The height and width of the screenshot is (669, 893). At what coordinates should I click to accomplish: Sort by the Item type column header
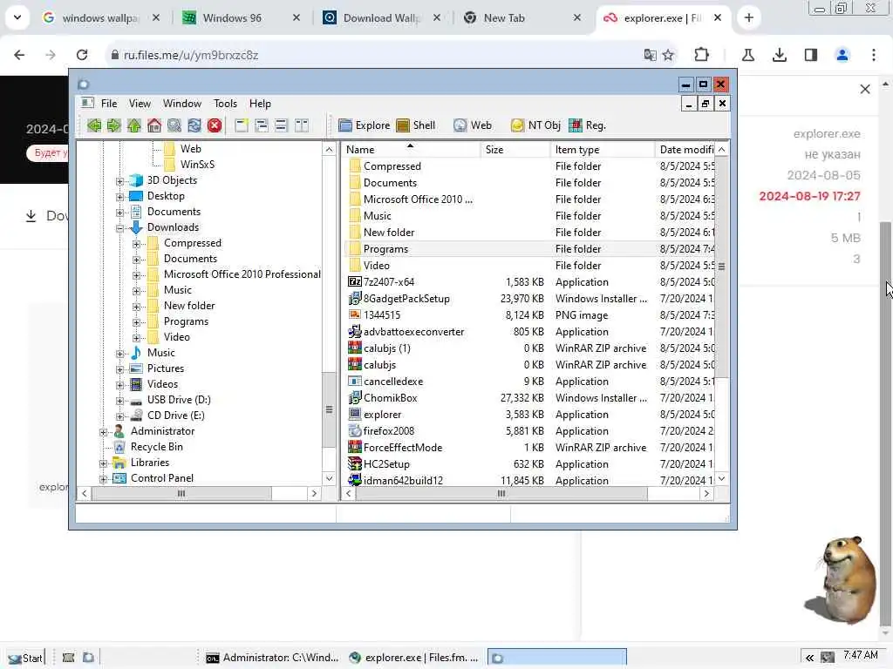tap(603, 150)
